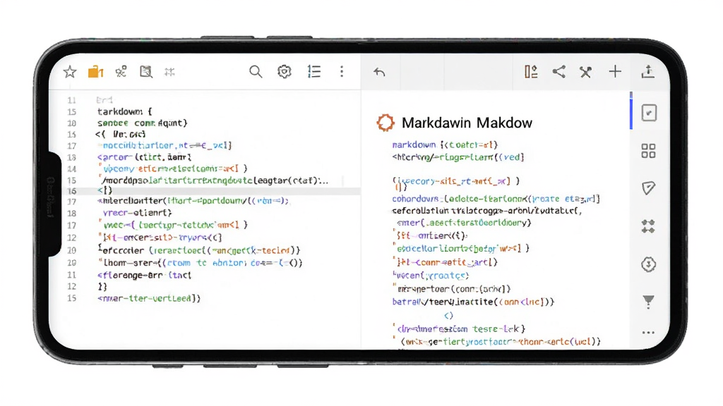Tap the plus icon to add new
723x406 pixels.
[x=615, y=71]
